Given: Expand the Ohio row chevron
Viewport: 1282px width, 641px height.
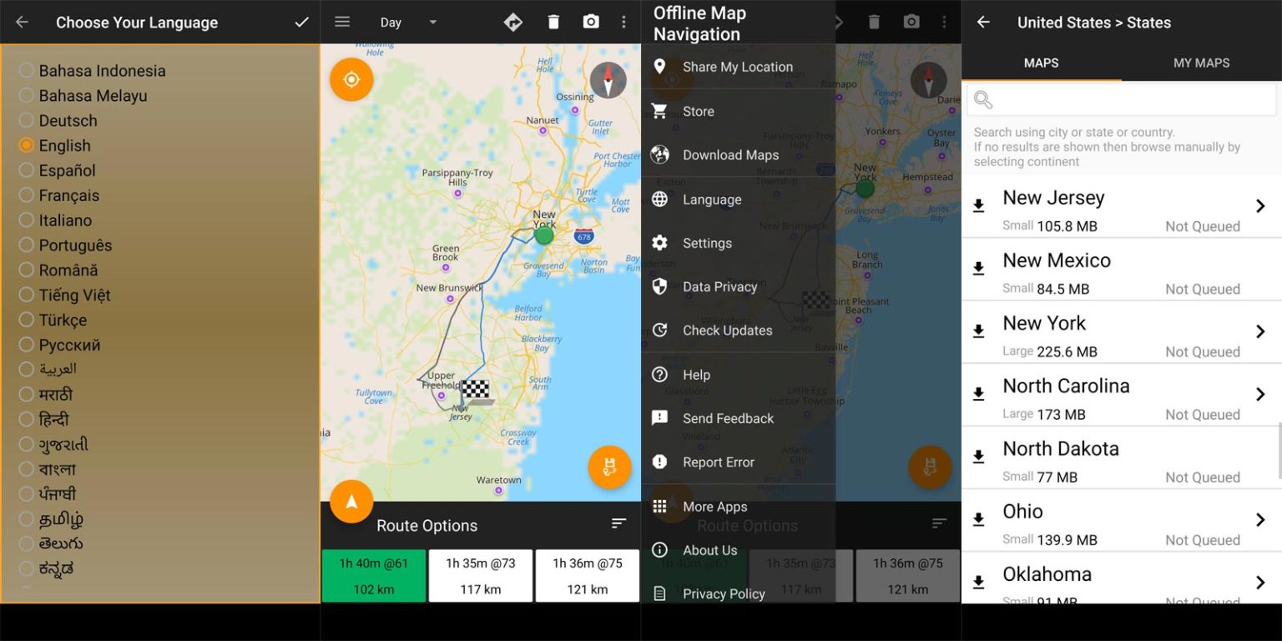Looking at the screenshot, I should [x=1260, y=519].
